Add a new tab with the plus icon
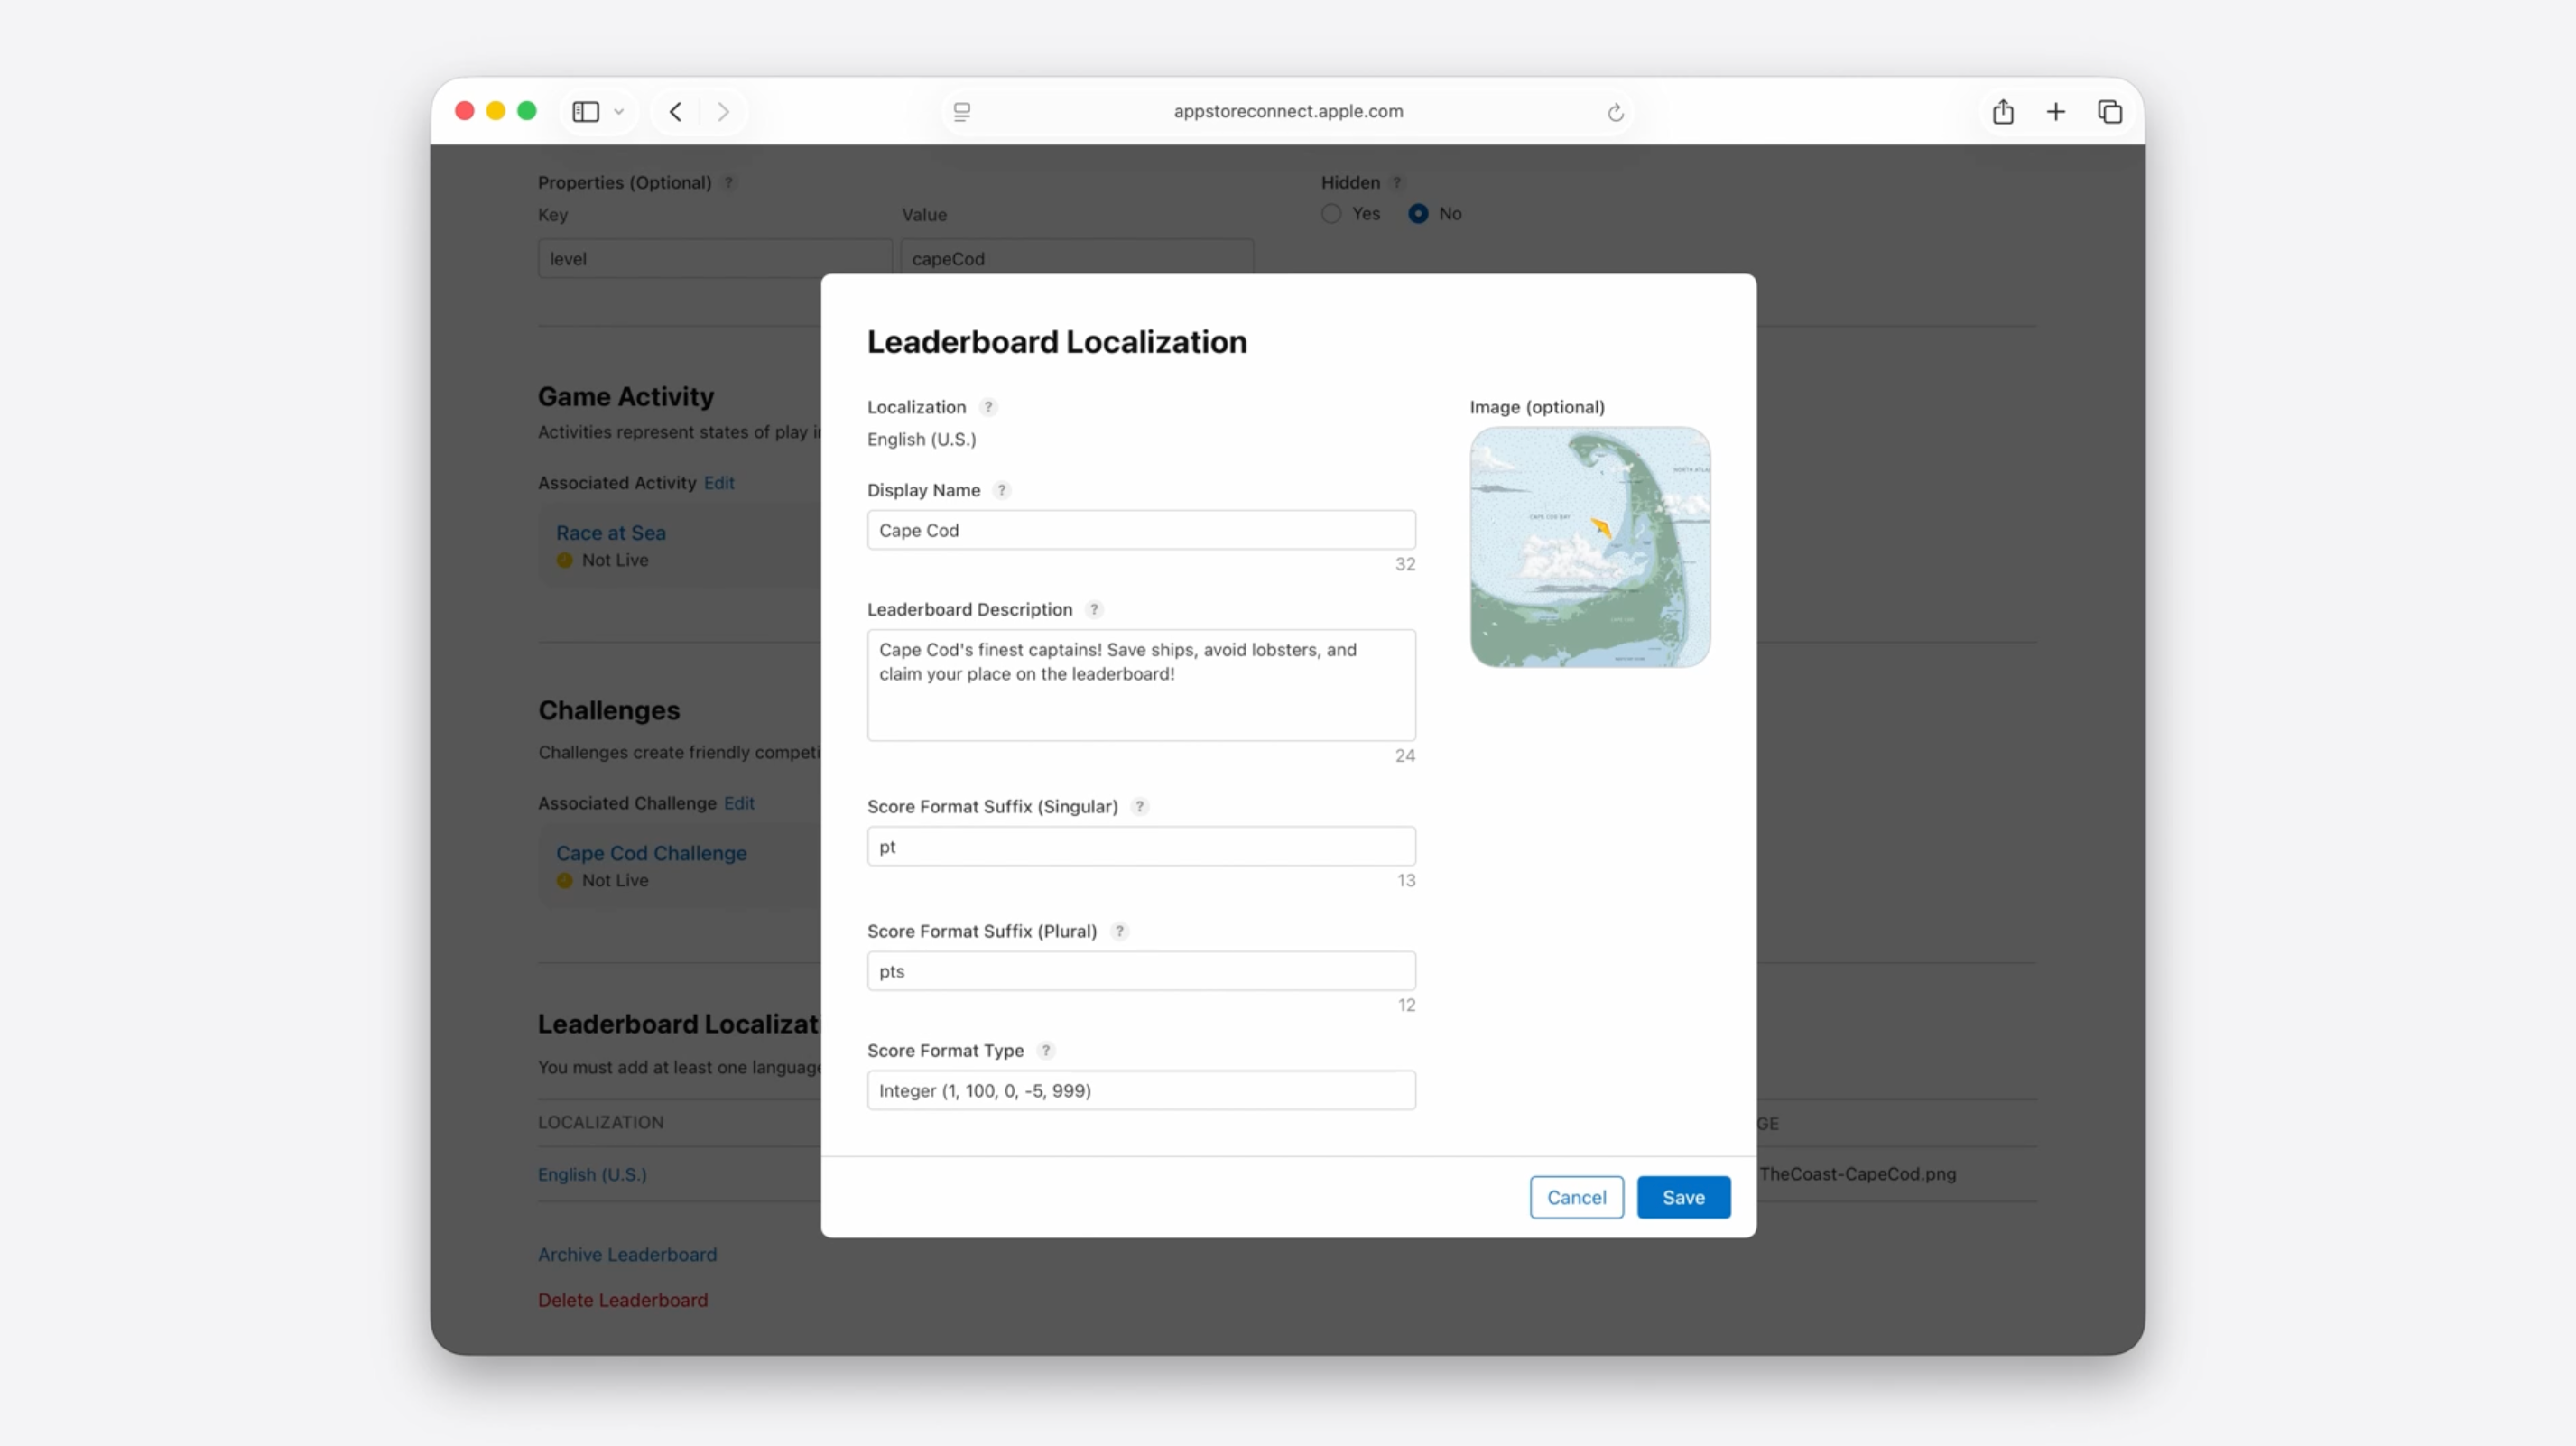Viewport: 2576px width, 1446px height. point(2056,112)
